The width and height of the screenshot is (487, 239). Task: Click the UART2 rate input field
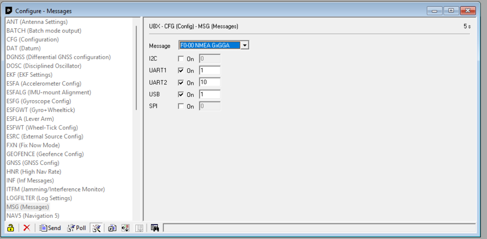209,83
